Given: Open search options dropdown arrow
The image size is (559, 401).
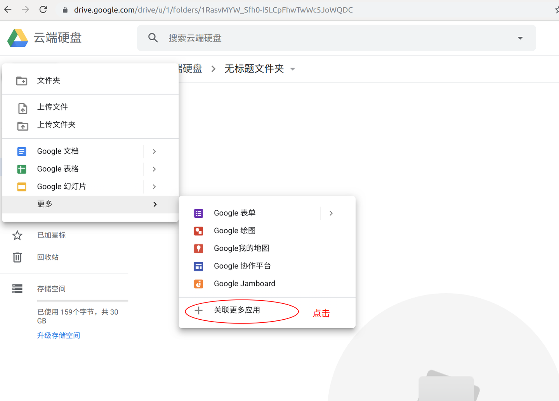Looking at the screenshot, I should [520, 38].
